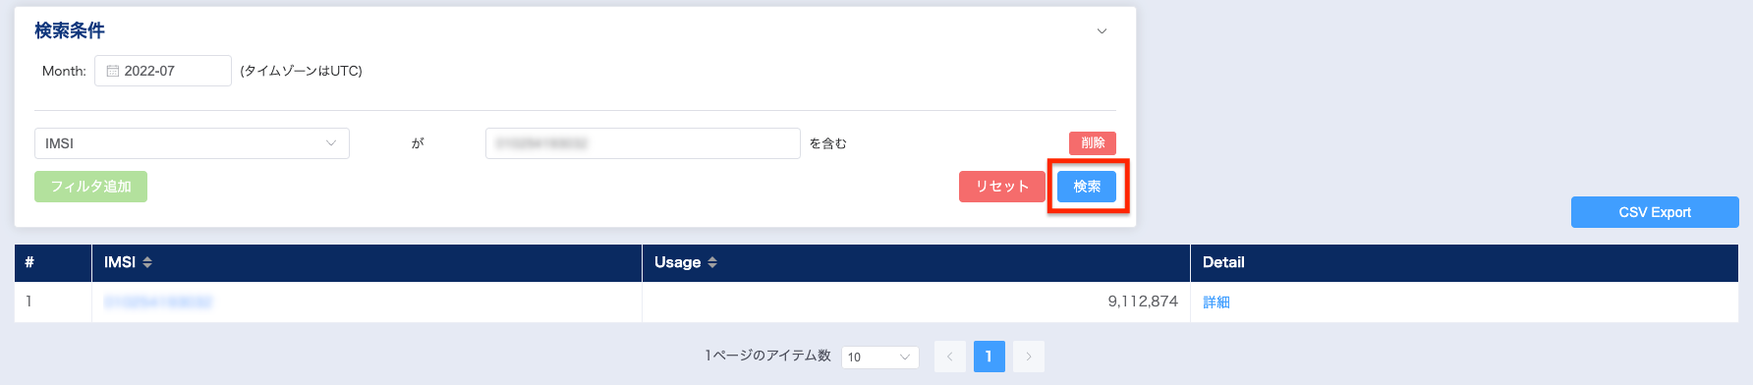Click the calendar icon in Month field
This screenshot has height=385, width=1753.
[112, 71]
